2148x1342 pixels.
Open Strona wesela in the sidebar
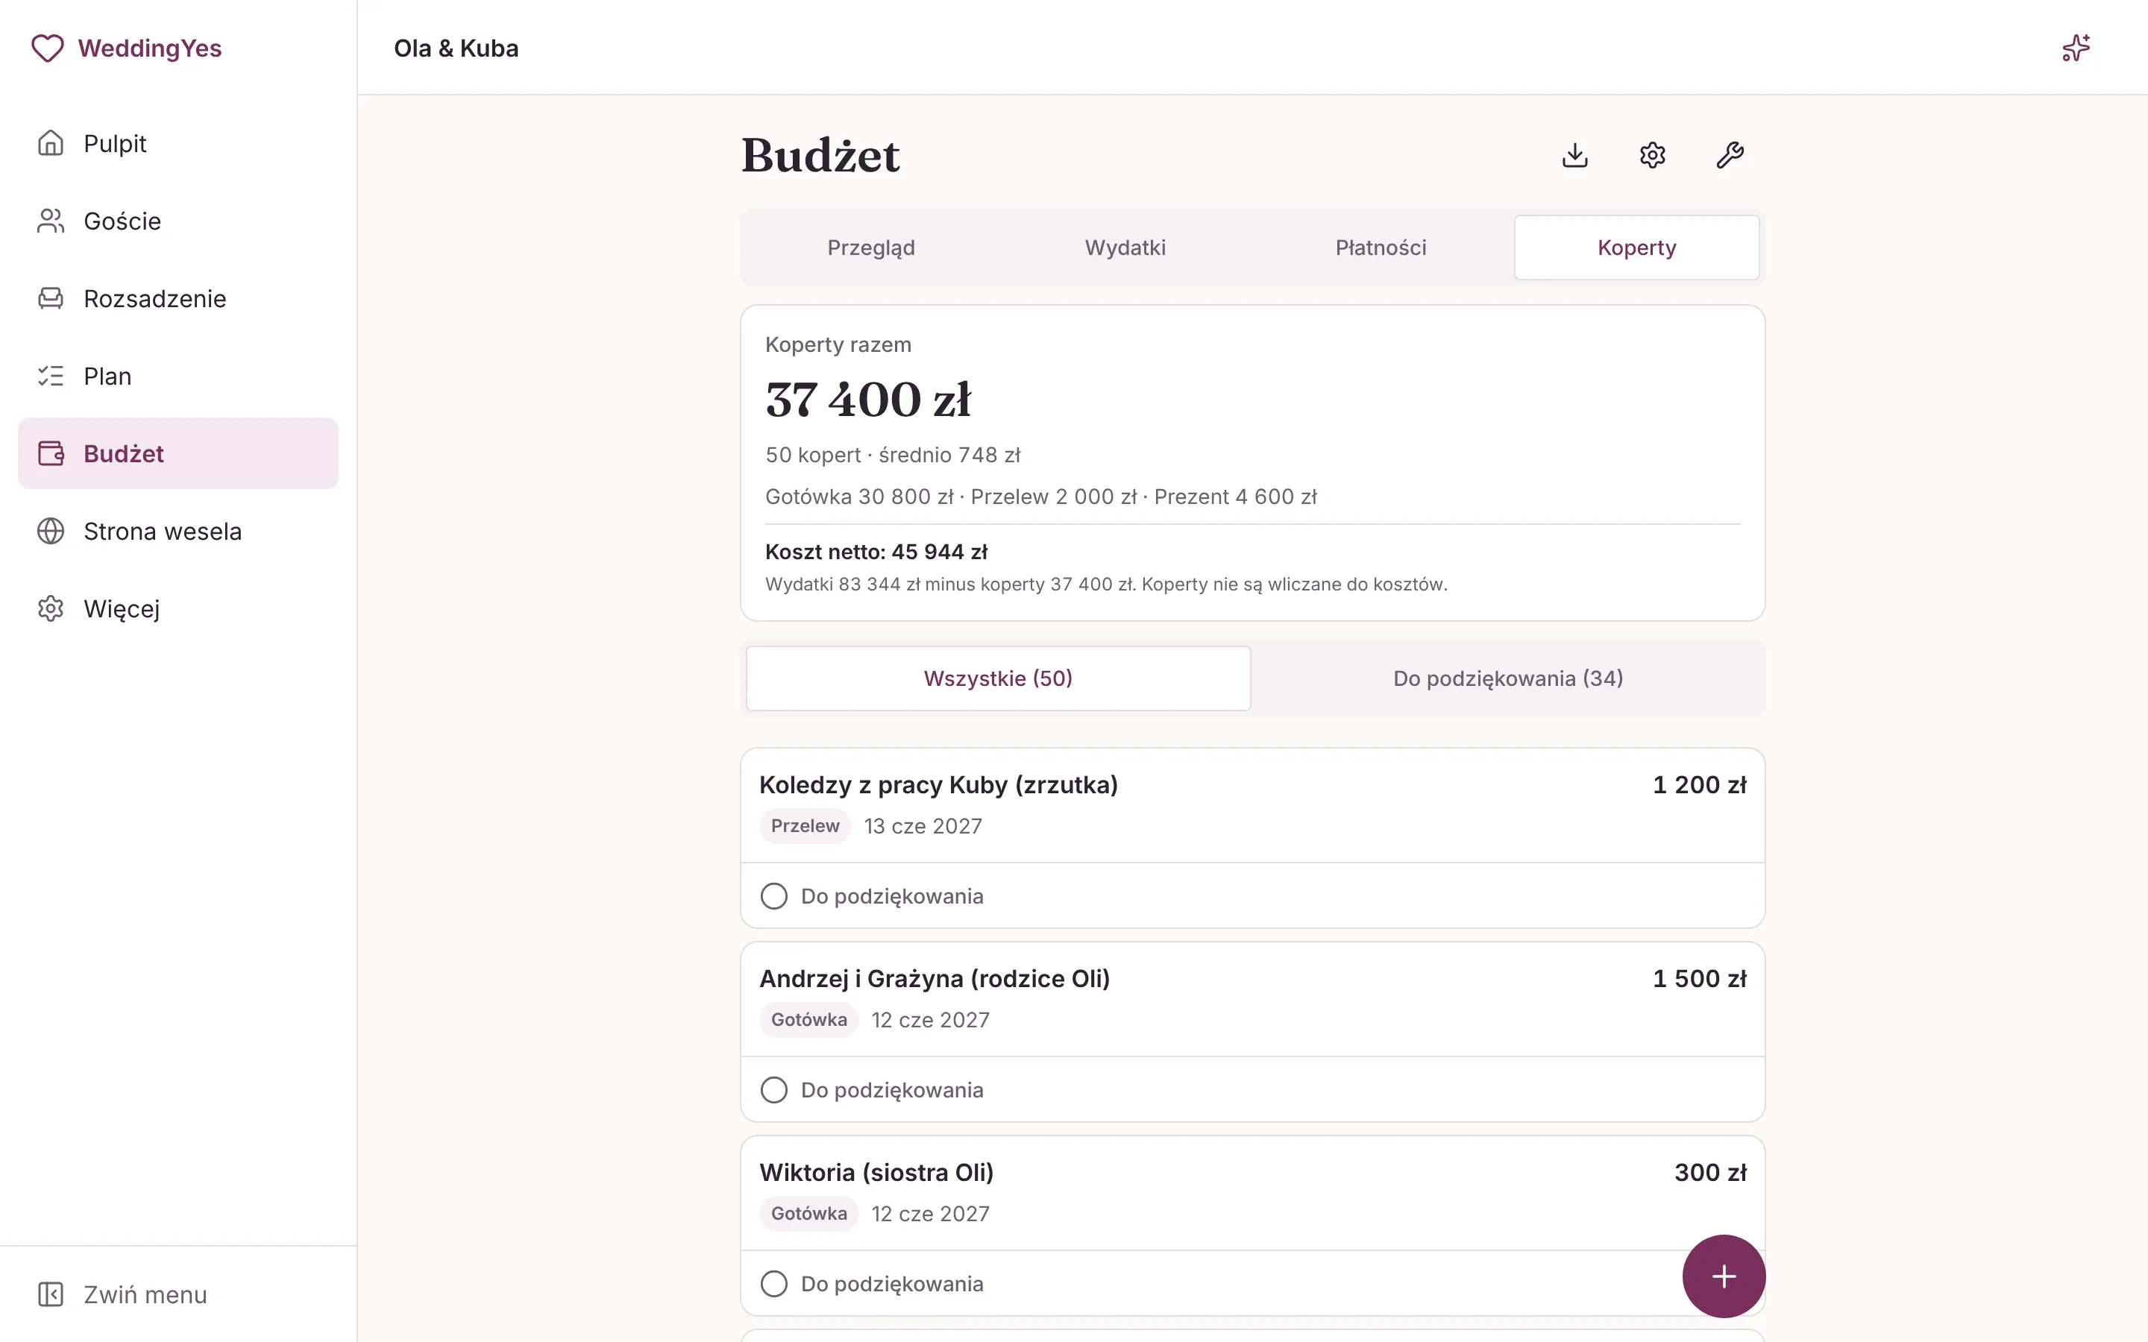click(178, 531)
